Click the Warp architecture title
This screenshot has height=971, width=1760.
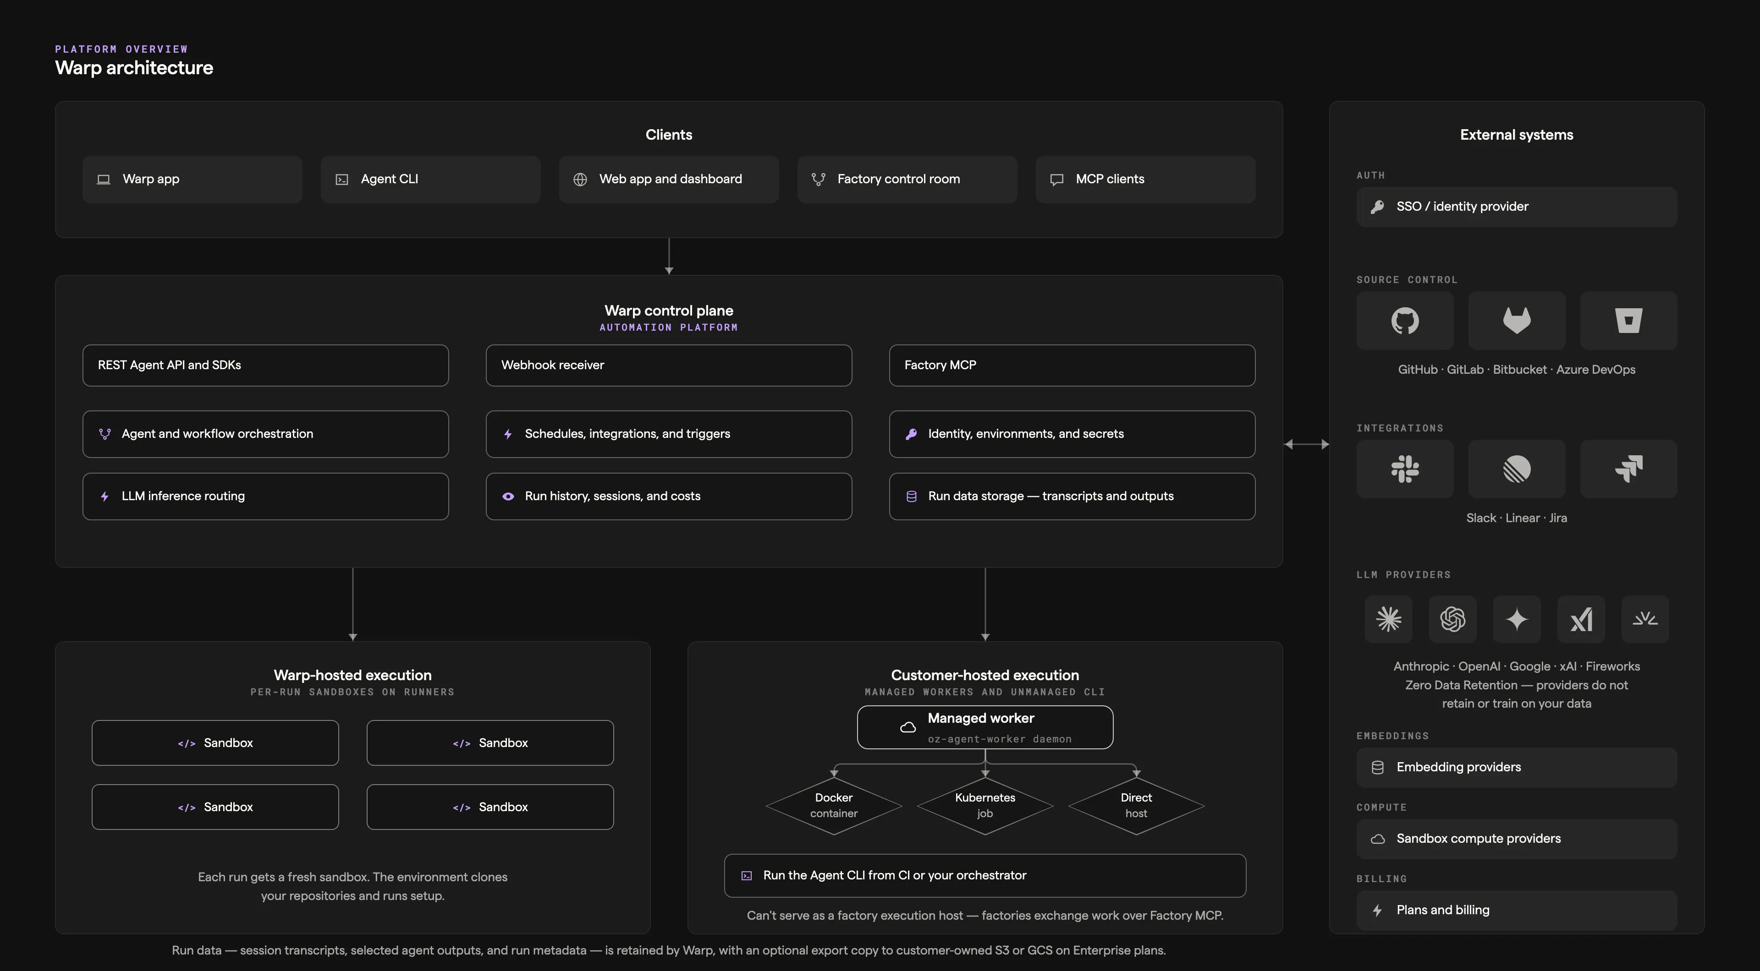coord(134,68)
